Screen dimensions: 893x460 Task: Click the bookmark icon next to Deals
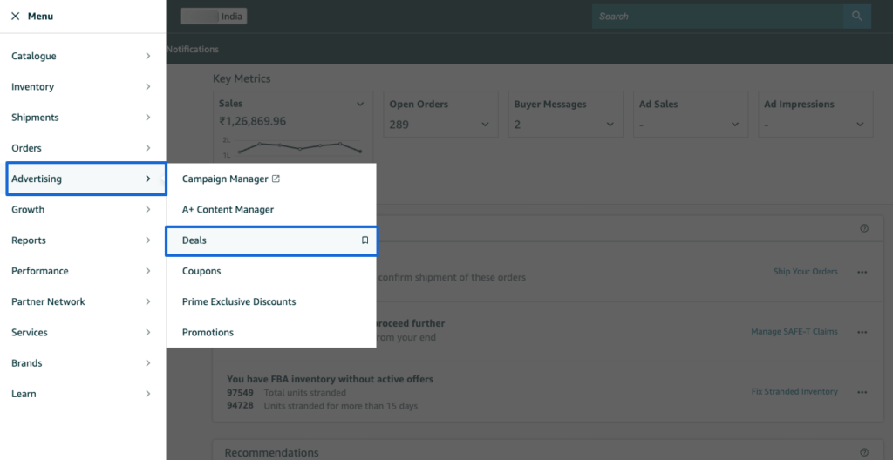coord(365,240)
